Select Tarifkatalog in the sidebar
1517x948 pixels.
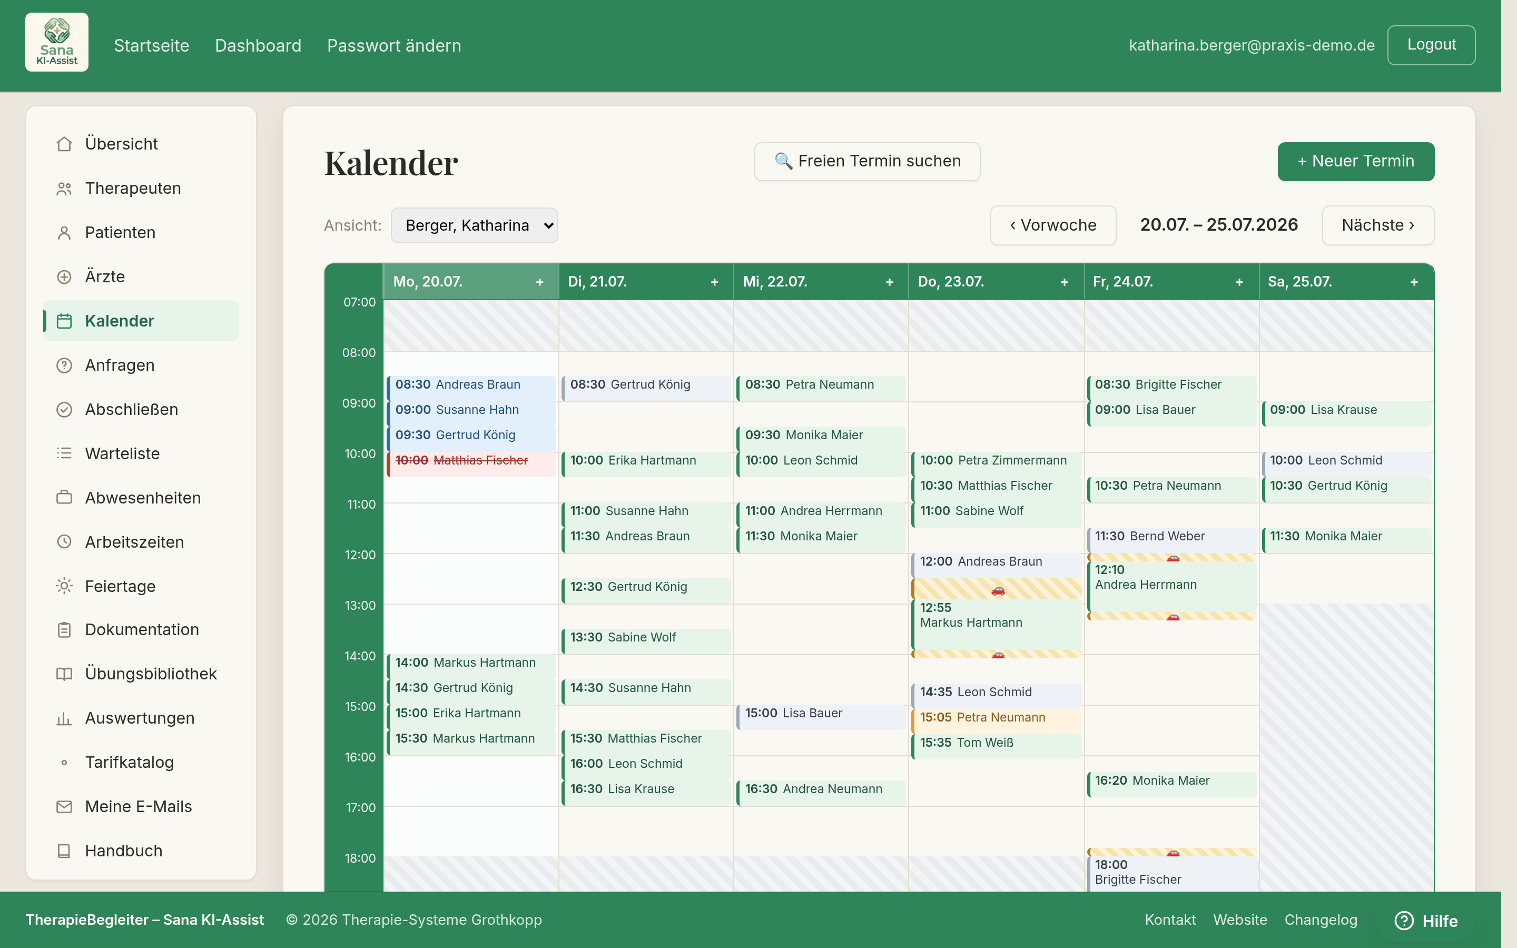tap(141, 763)
